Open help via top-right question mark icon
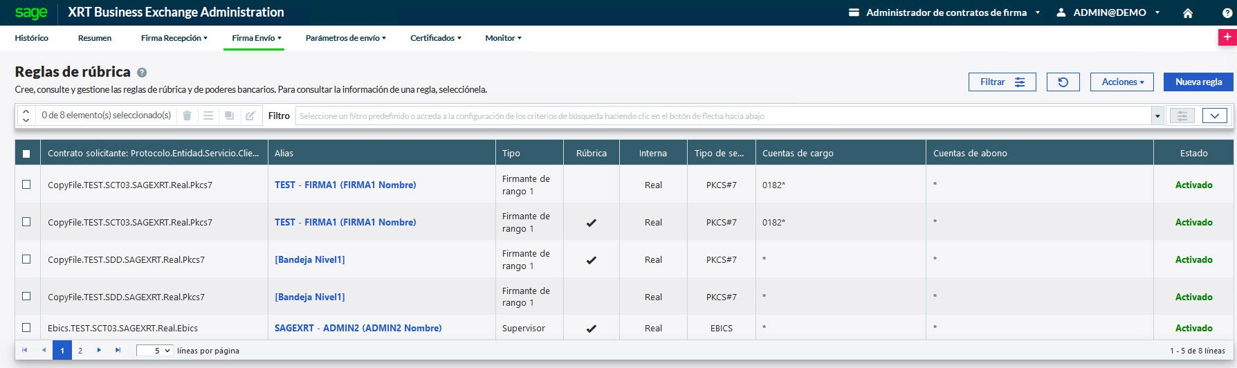Screen dimensions: 1237x368 pyautogui.click(x=1227, y=13)
